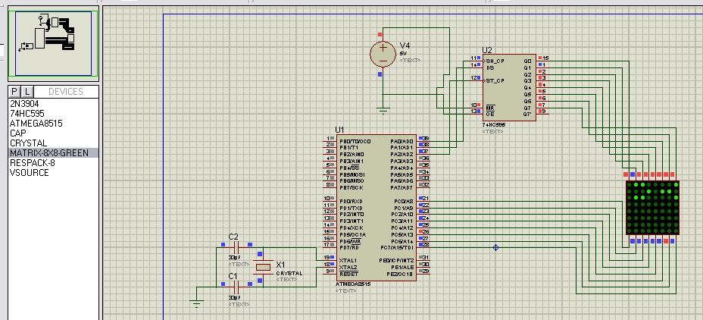The height and width of the screenshot is (320, 703).
Task: Click the blue junction marker on the PC7 wire
Action: (x=496, y=247)
